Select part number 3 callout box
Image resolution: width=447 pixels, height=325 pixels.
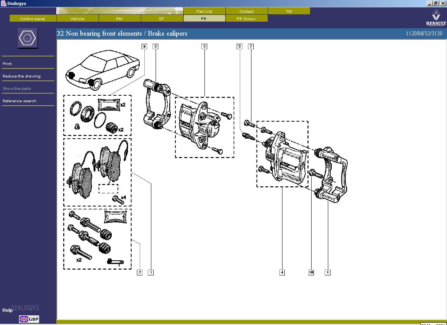(x=151, y=272)
